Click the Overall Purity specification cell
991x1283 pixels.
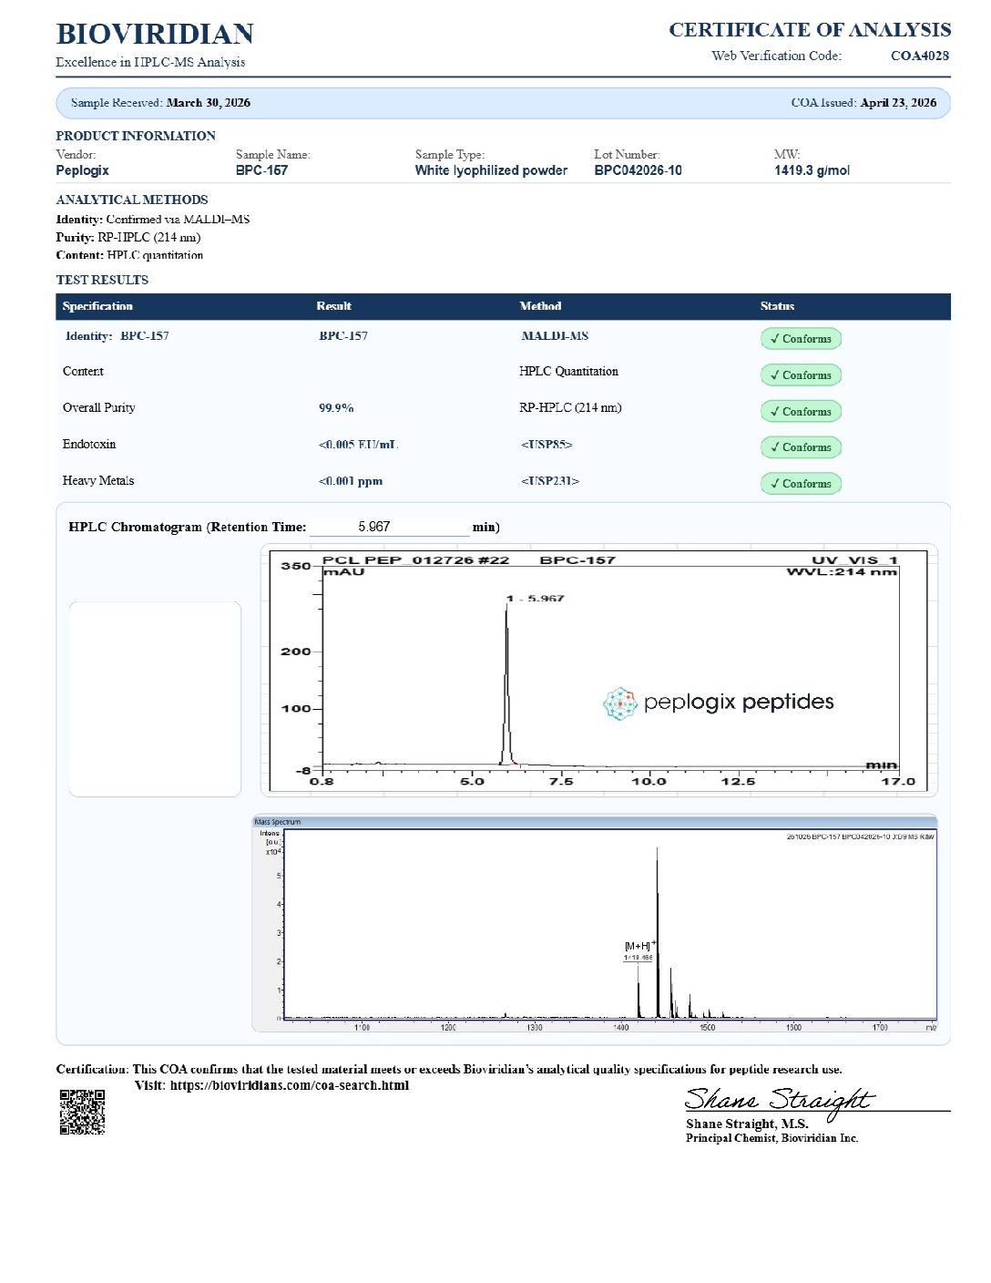point(98,408)
